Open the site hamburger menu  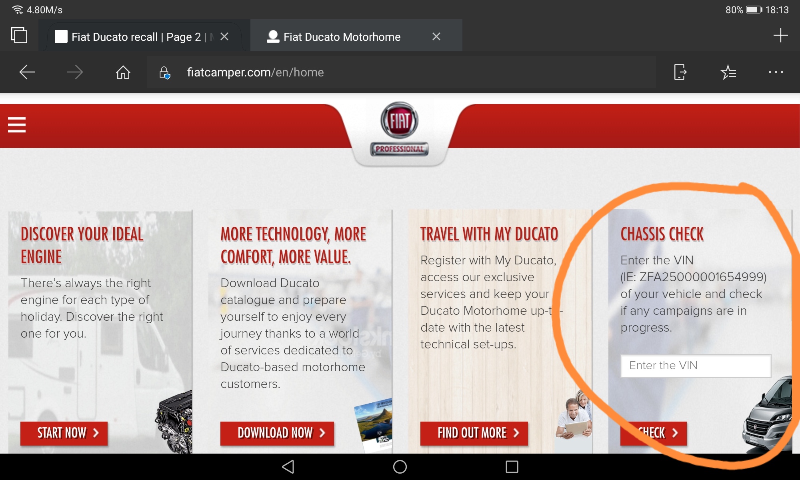point(17,125)
